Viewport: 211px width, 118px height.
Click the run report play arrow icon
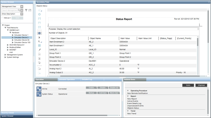click(x=39, y=37)
